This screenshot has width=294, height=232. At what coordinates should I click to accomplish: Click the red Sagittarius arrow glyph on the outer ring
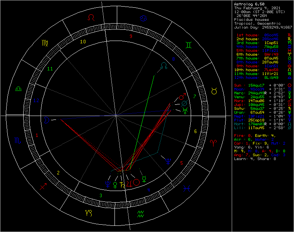[x=43, y=186]
